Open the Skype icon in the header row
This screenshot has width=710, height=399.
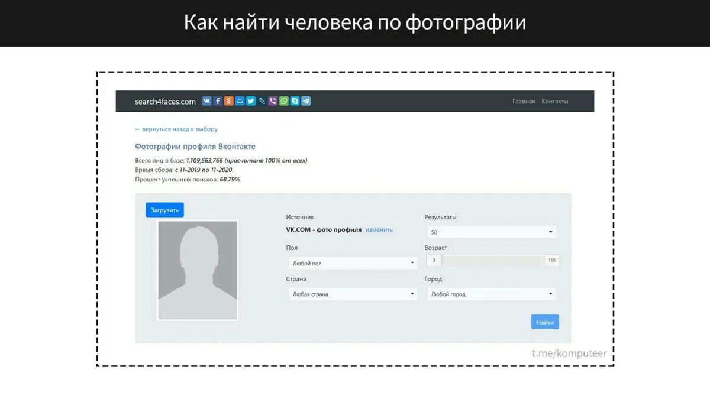coord(294,100)
